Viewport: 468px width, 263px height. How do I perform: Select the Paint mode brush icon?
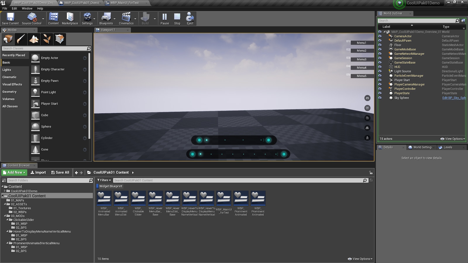(21, 39)
